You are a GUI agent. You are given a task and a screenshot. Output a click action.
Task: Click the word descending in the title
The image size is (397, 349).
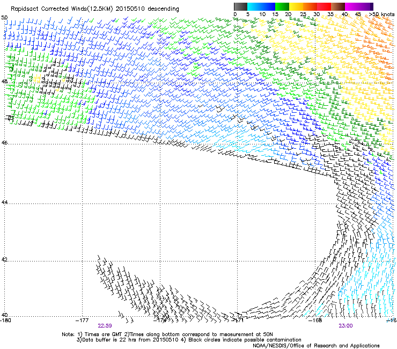163,9
